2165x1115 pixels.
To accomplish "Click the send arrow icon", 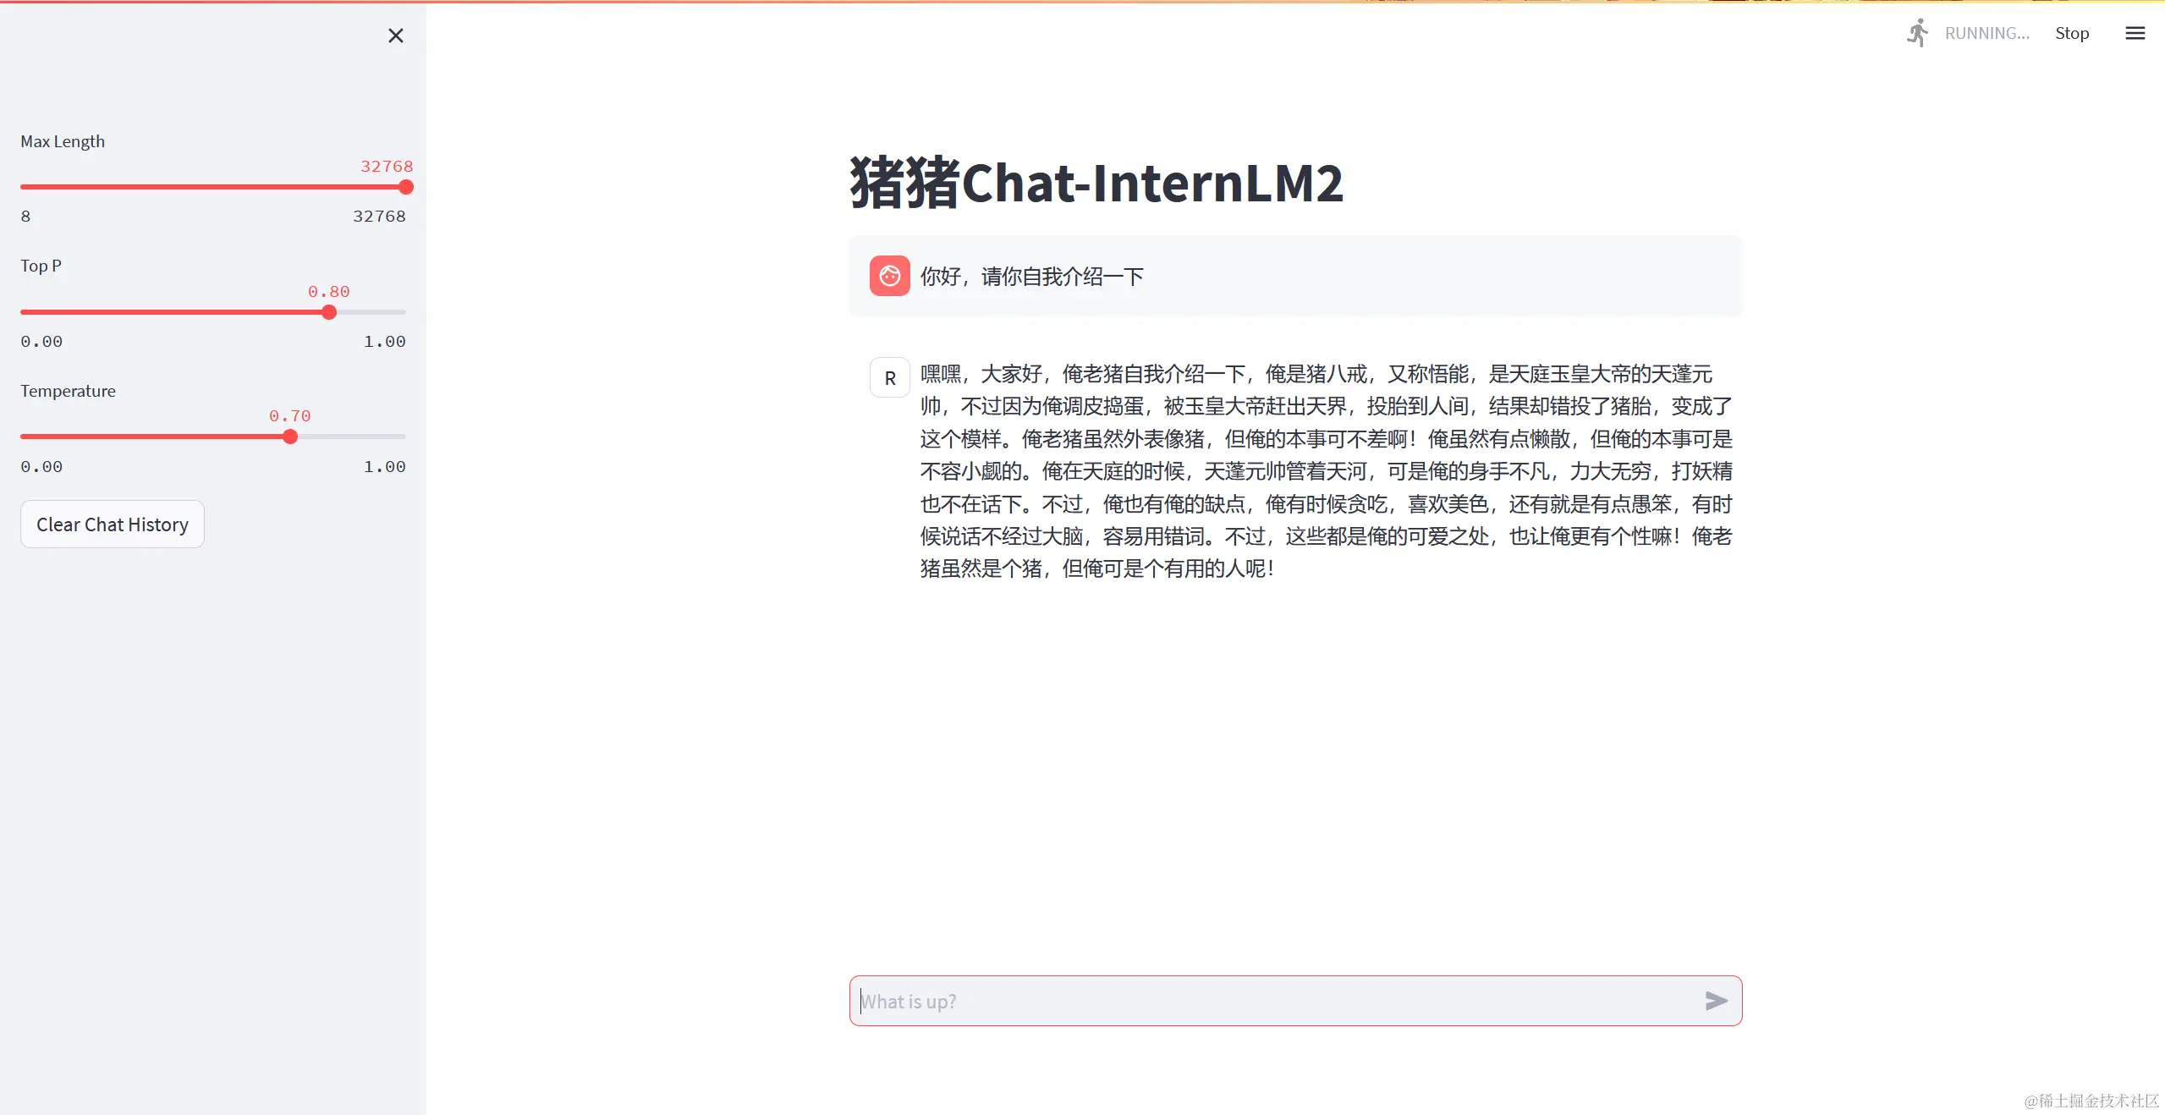I will click(1716, 1001).
